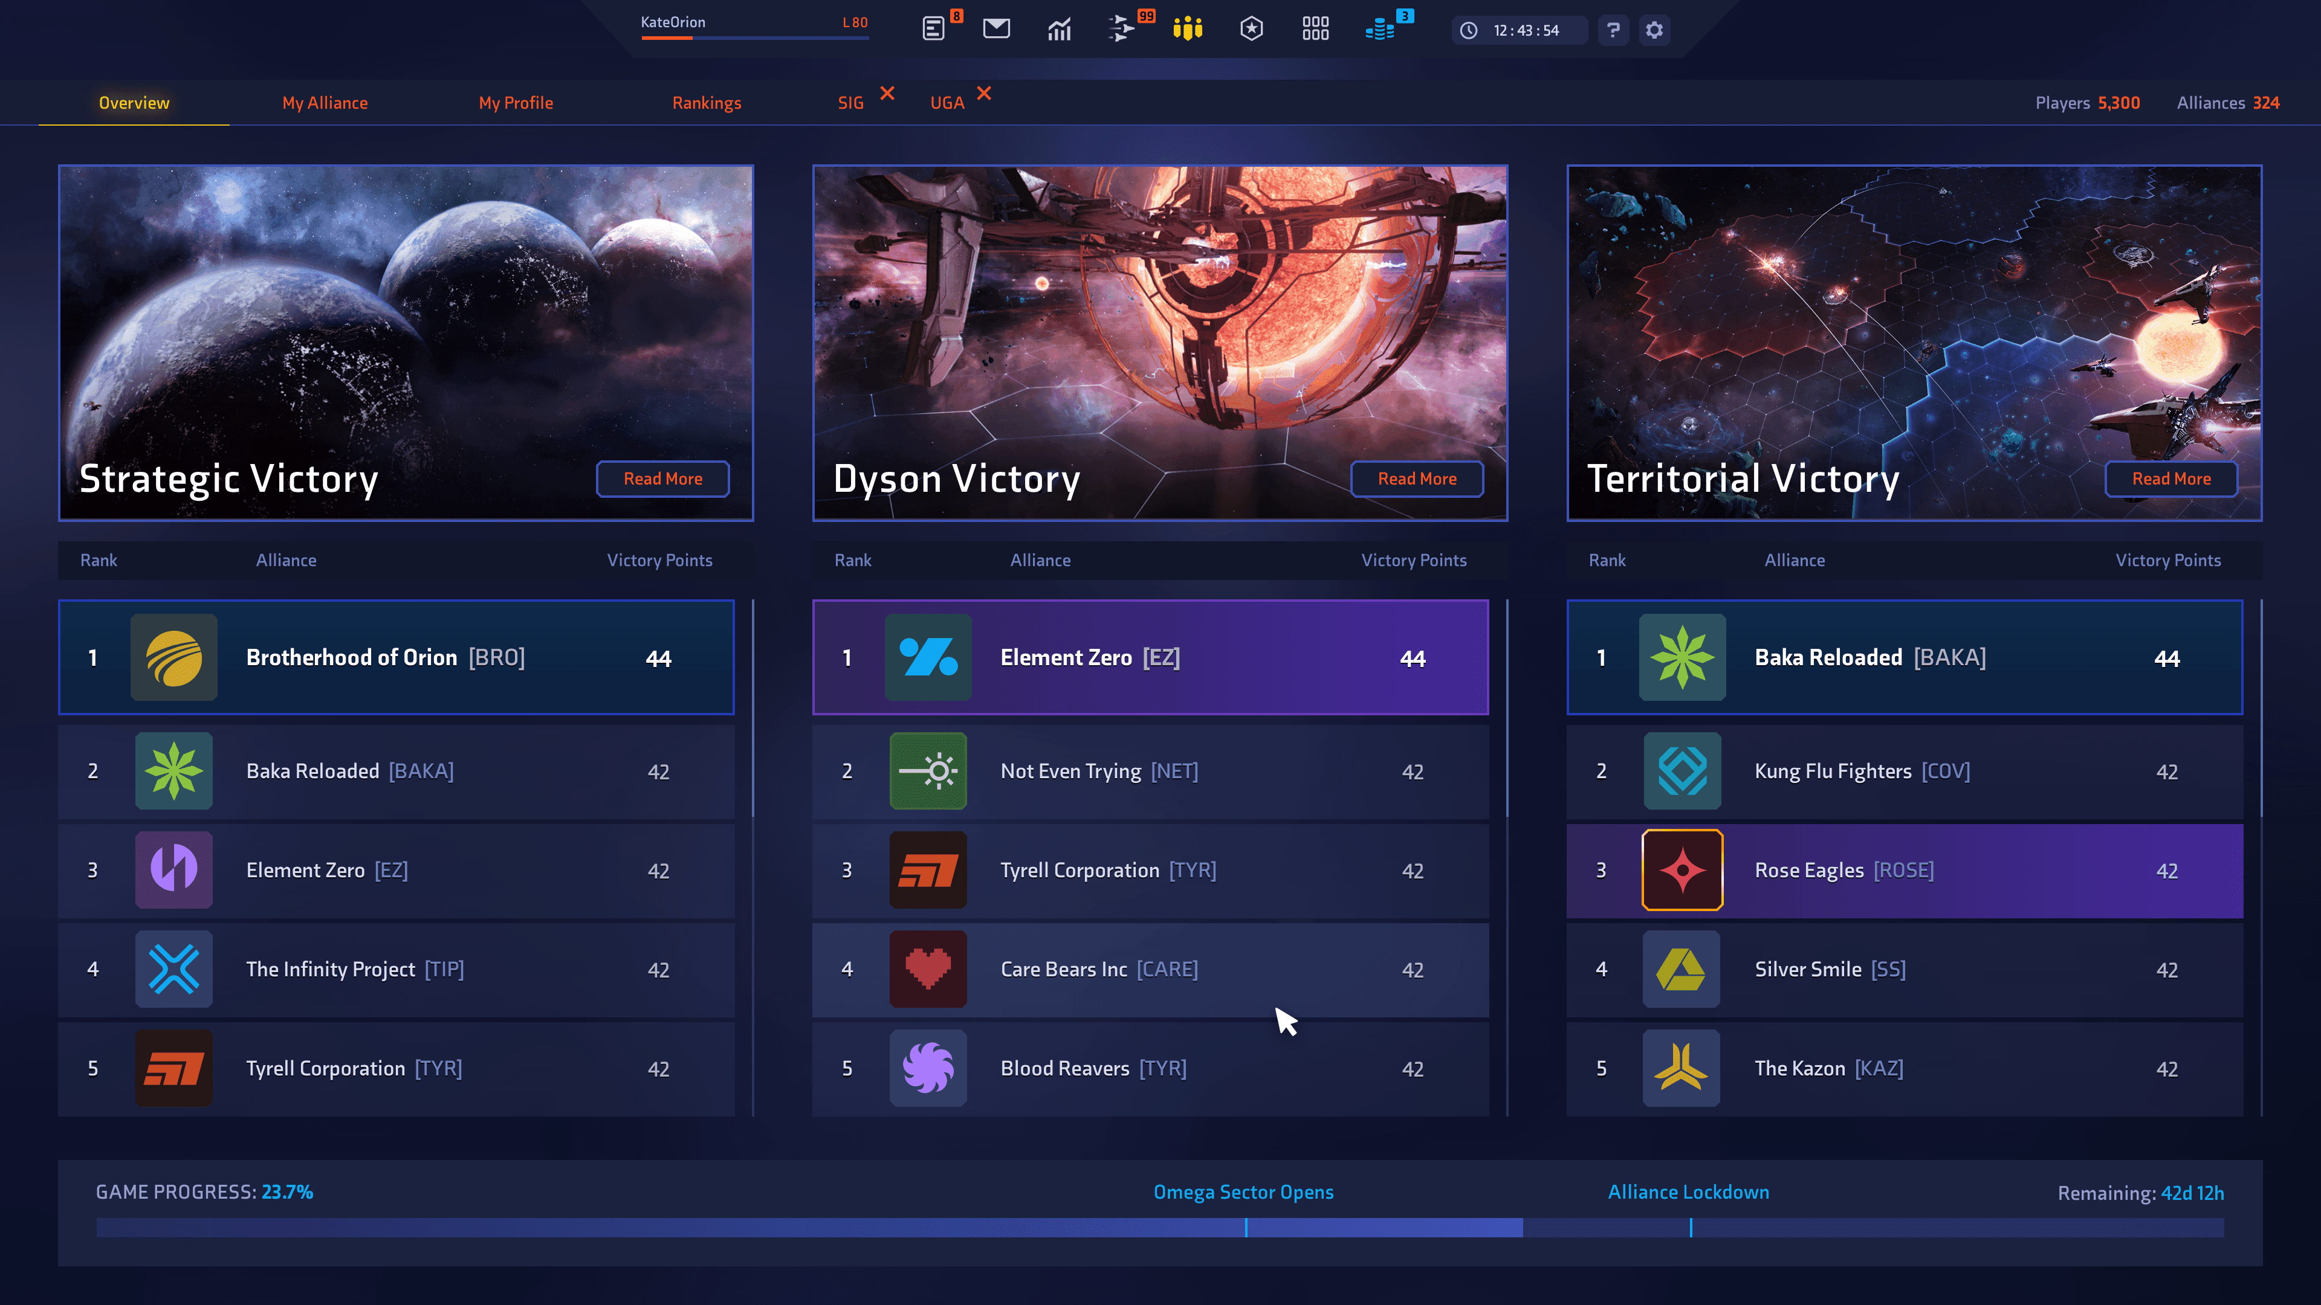Open the My Profile tab

[516, 103]
